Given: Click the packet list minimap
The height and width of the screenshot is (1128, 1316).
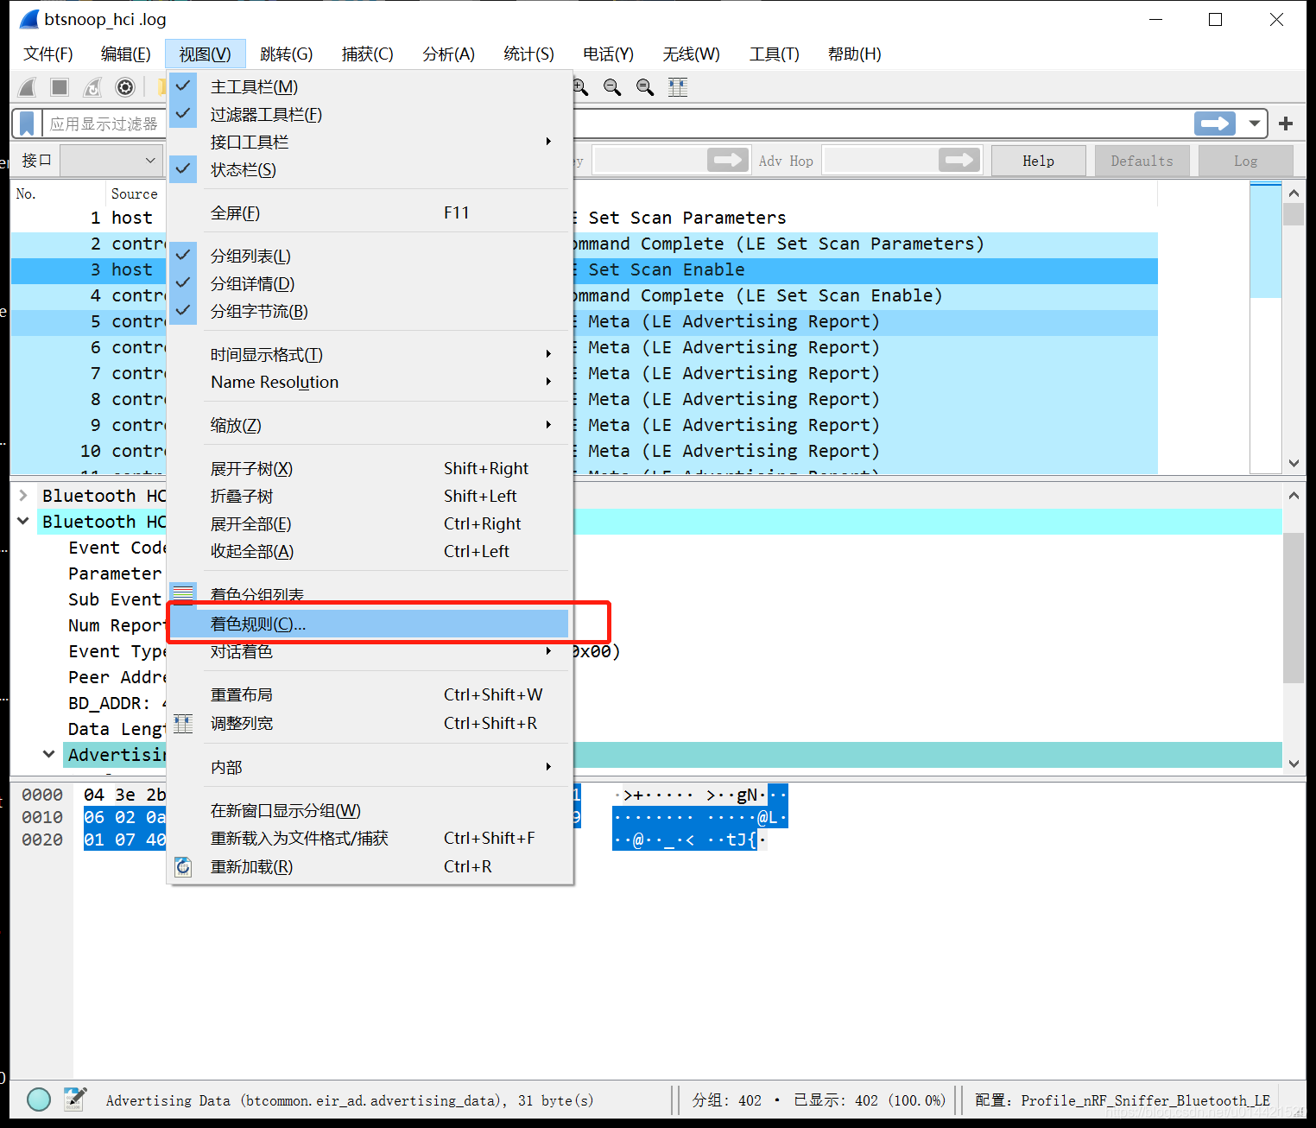Looking at the screenshot, I should click(1265, 327).
